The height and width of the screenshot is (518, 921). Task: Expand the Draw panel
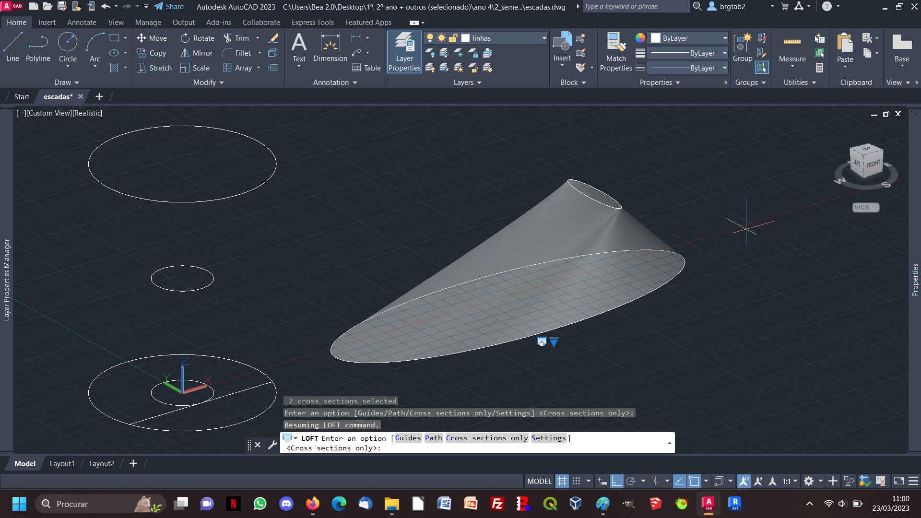tap(66, 82)
